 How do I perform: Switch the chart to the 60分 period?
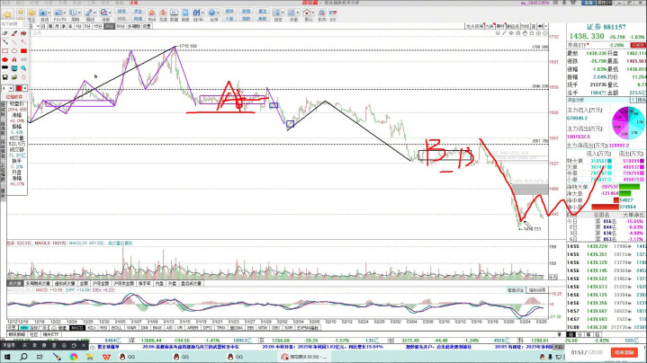[x=120, y=26]
